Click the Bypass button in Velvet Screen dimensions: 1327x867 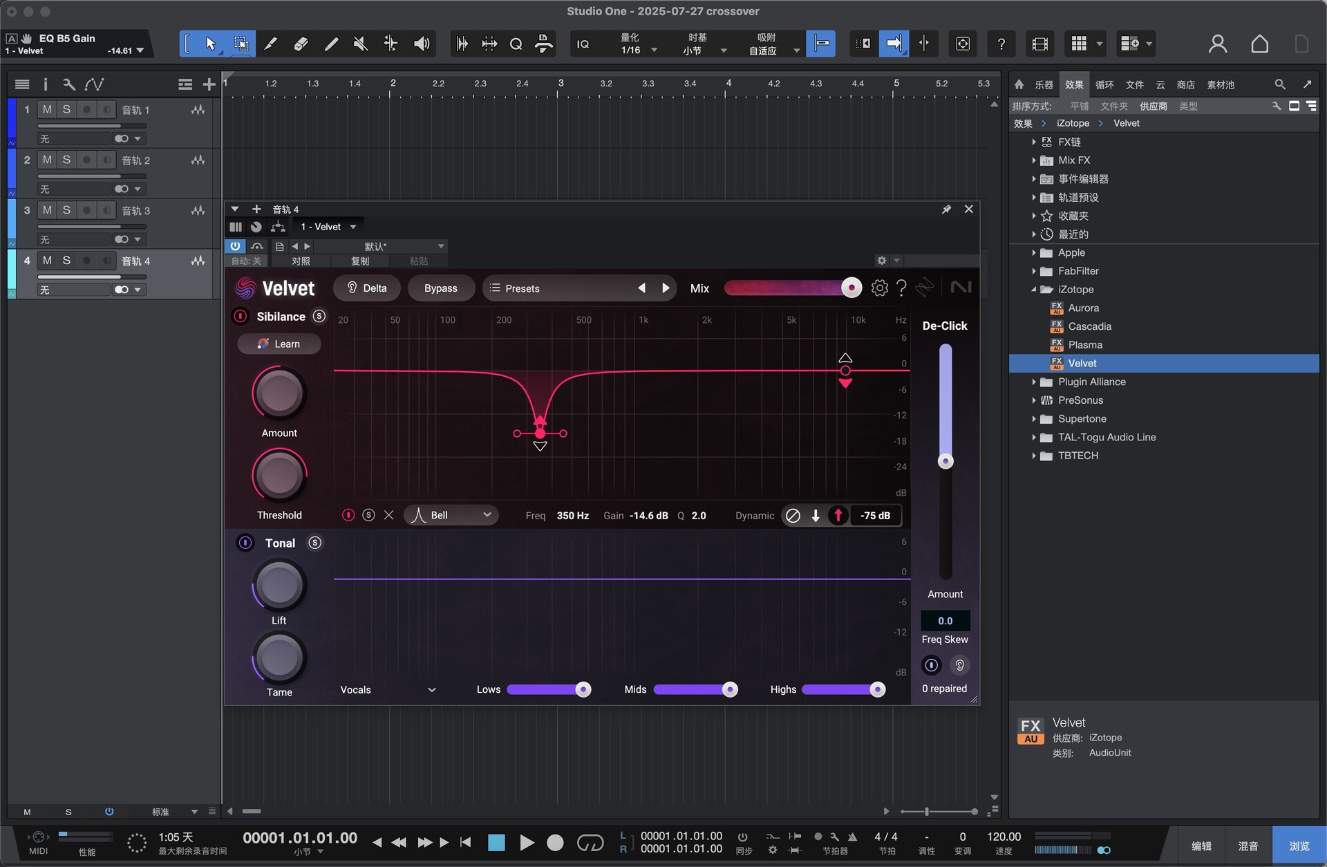point(440,288)
